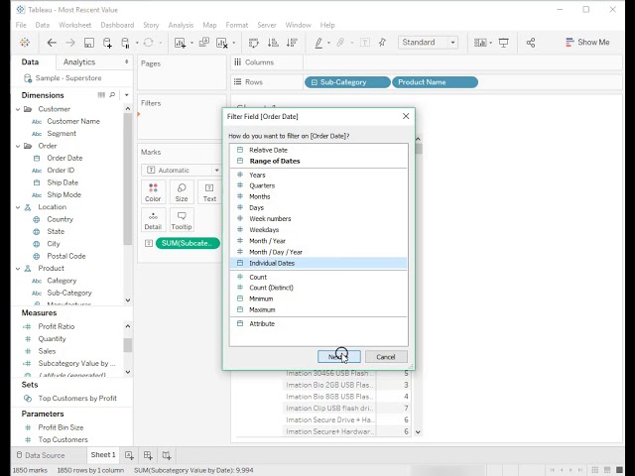635x476 pixels.
Task: Collapse the Order folder
Action: [18, 146]
